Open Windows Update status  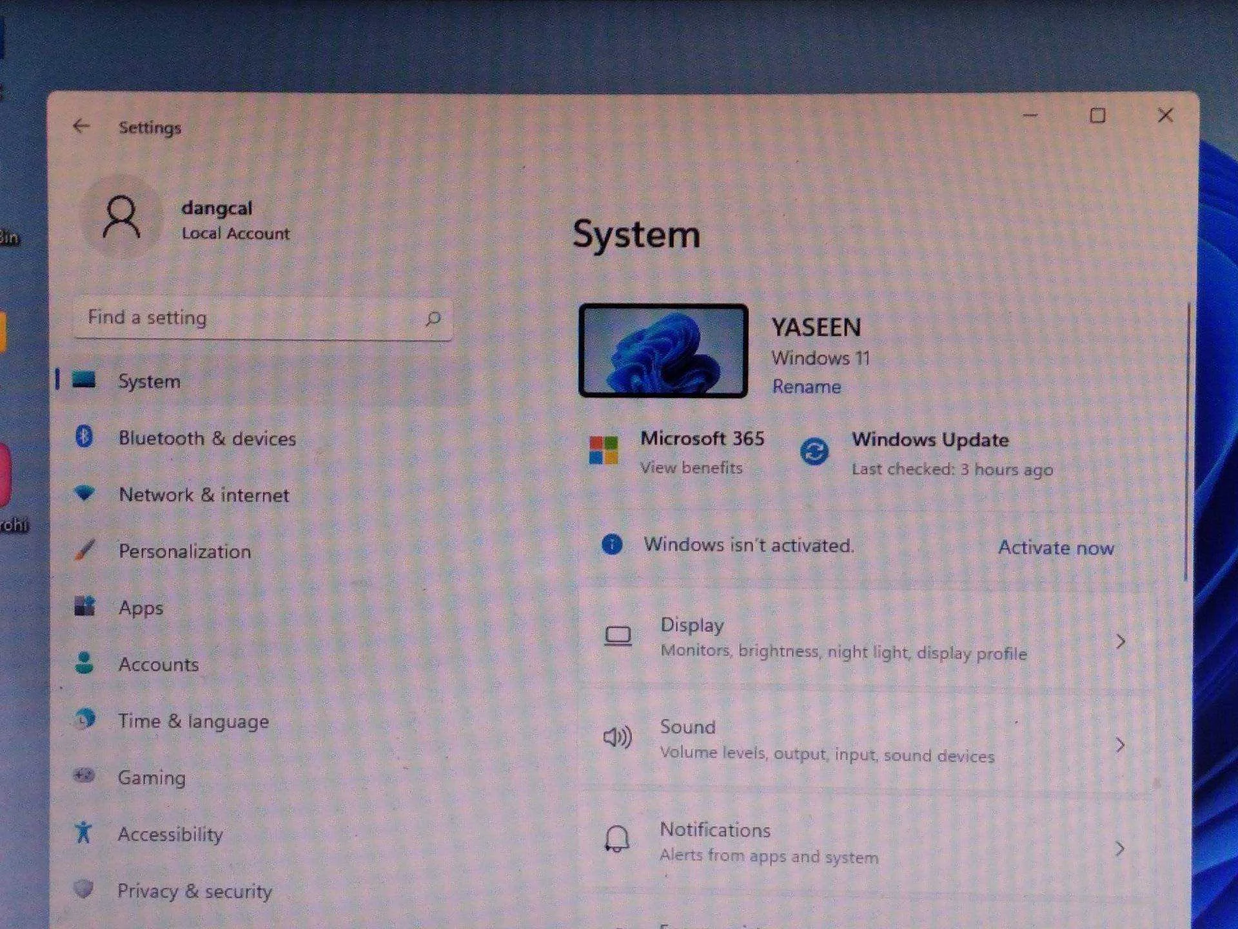point(927,454)
